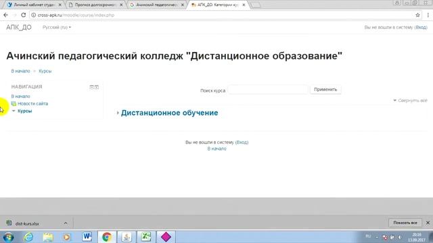Open Microsoft Excel from the taskbar
Screen dimensions: 433x243
pos(146,237)
